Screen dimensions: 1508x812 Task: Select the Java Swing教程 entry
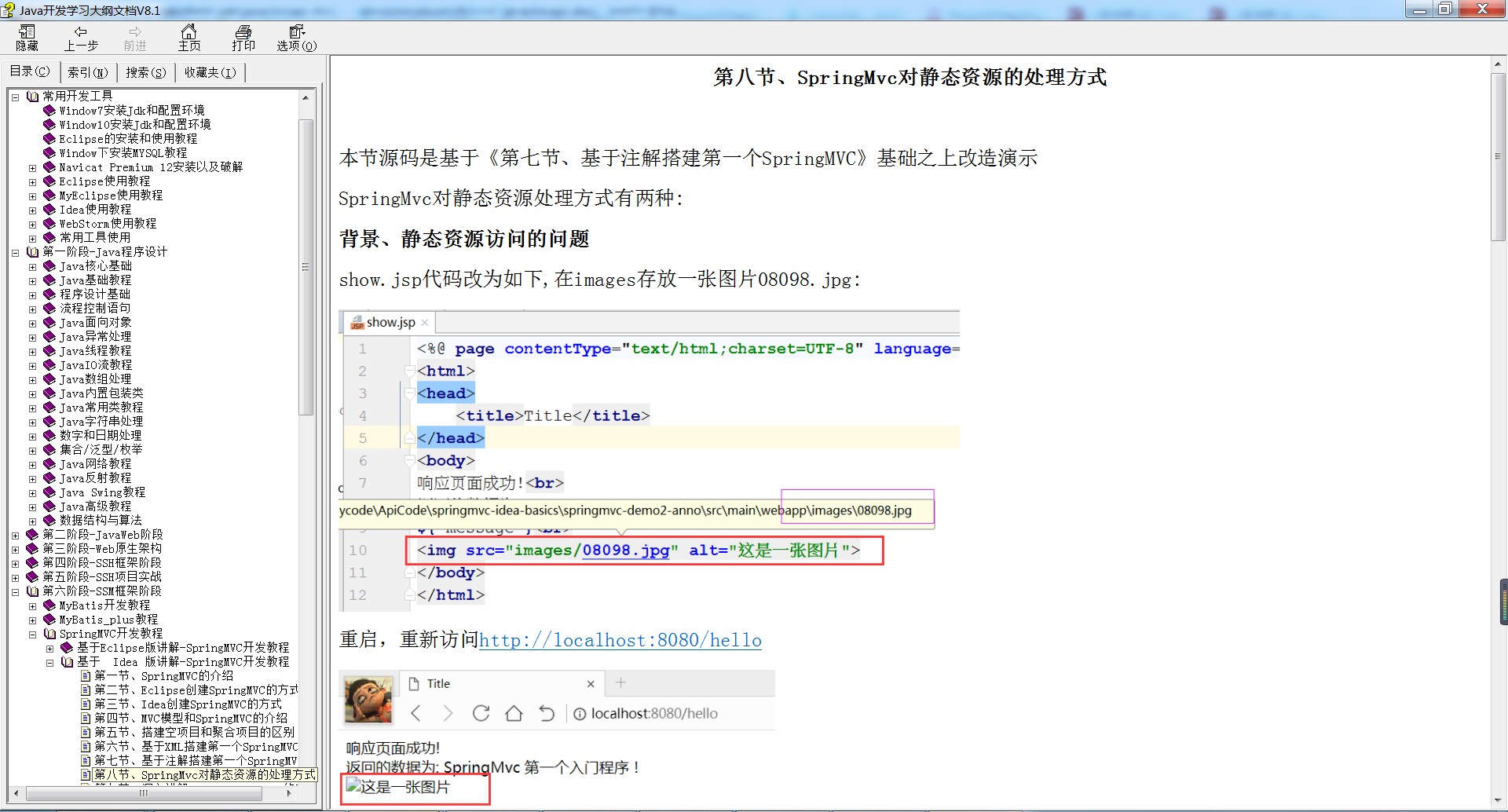click(102, 492)
